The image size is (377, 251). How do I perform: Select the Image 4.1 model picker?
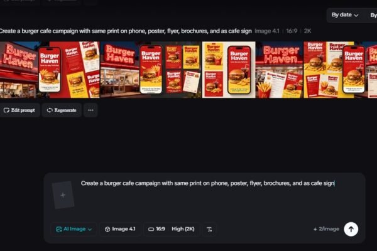(x=120, y=229)
